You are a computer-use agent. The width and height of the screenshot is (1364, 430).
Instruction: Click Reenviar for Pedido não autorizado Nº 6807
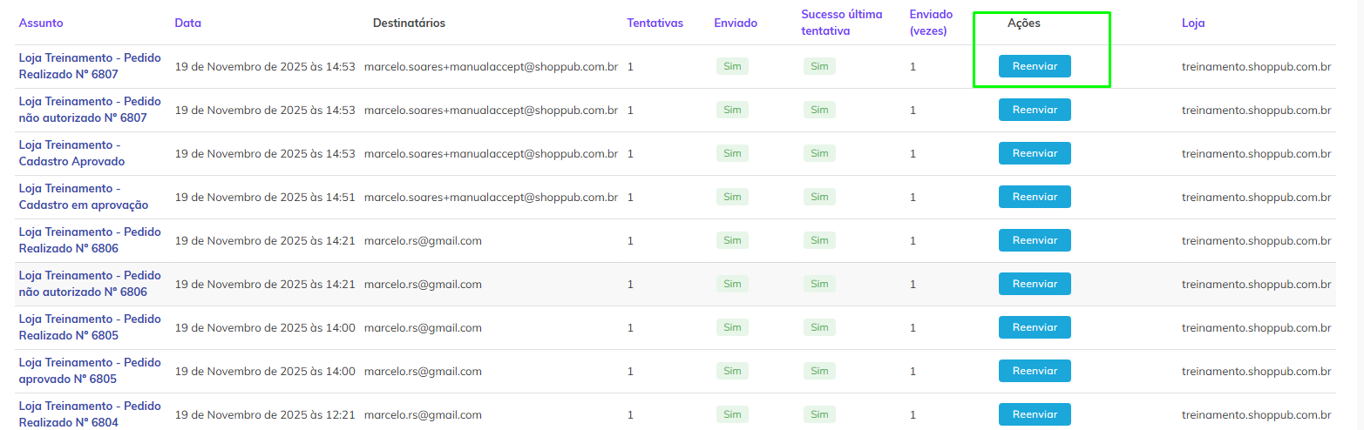(1035, 110)
